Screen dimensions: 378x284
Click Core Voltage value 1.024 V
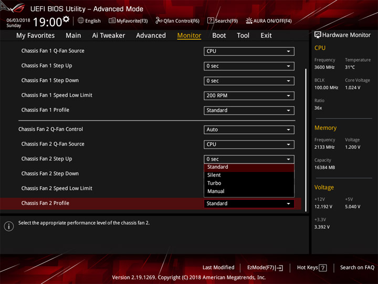[x=353, y=88]
